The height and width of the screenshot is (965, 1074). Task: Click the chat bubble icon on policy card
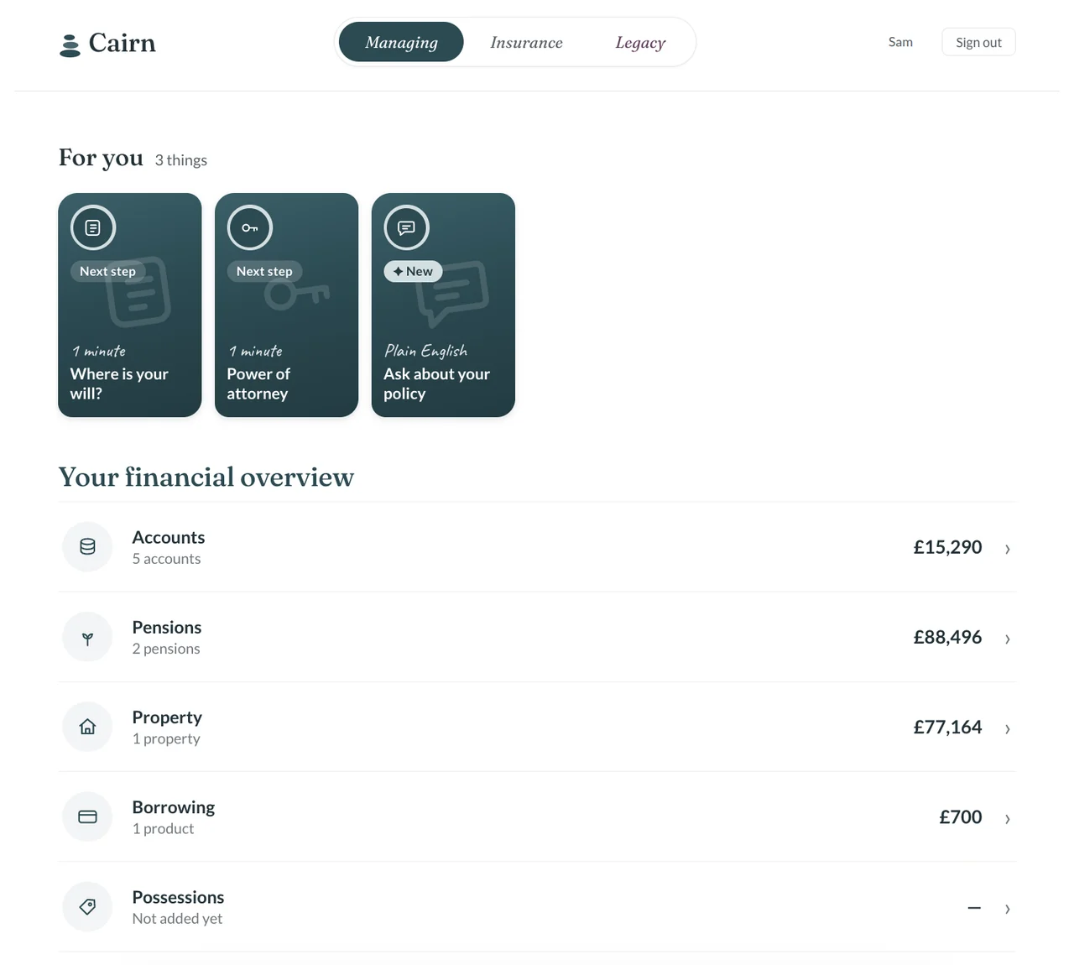[407, 227]
